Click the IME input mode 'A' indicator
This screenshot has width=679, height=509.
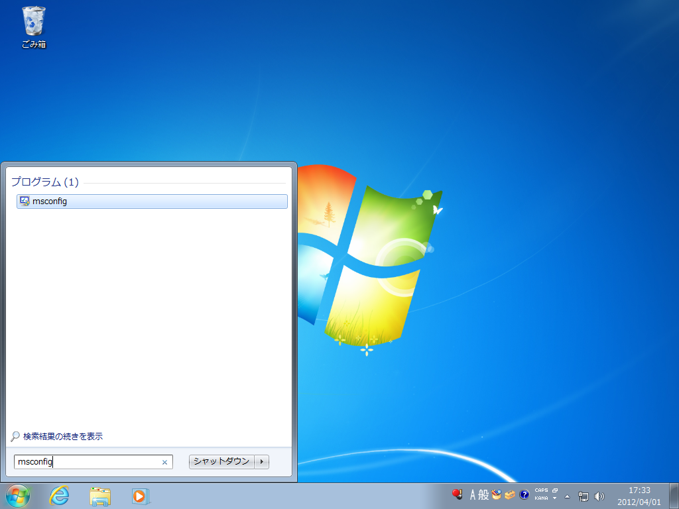[473, 494]
